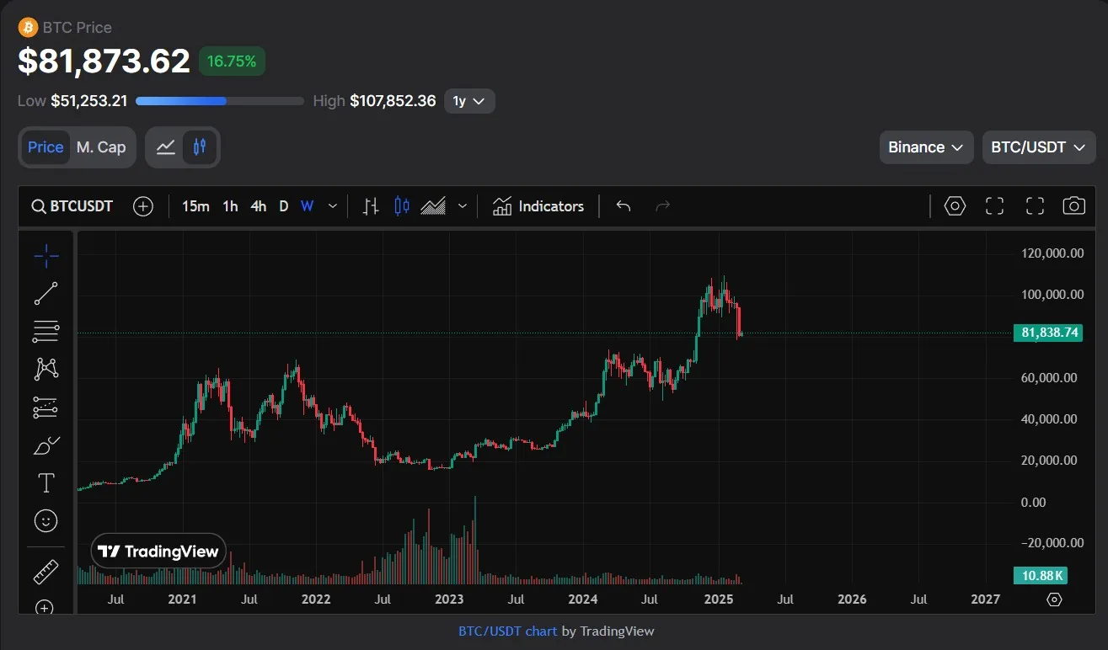Select the brush drawing tool

(x=45, y=445)
